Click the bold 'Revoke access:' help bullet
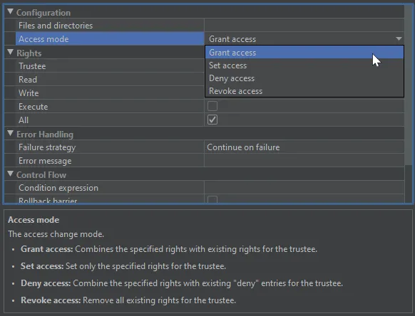This screenshot has width=415, height=316. pyautogui.click(x=51, y=300)
